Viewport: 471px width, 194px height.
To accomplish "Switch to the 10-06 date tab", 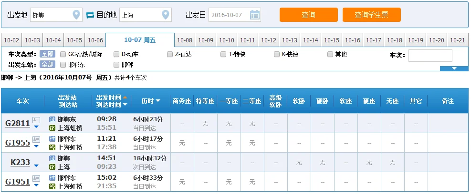I will [x=95, y=40].
